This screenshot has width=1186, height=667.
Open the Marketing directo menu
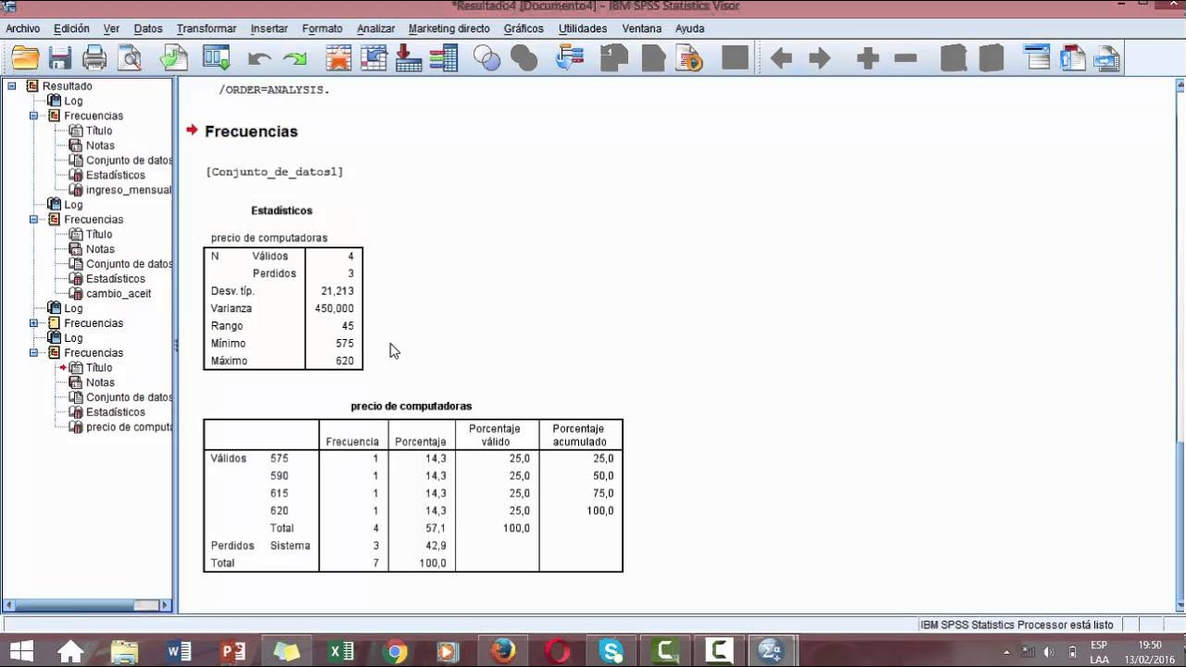click(x=449, y=29)
